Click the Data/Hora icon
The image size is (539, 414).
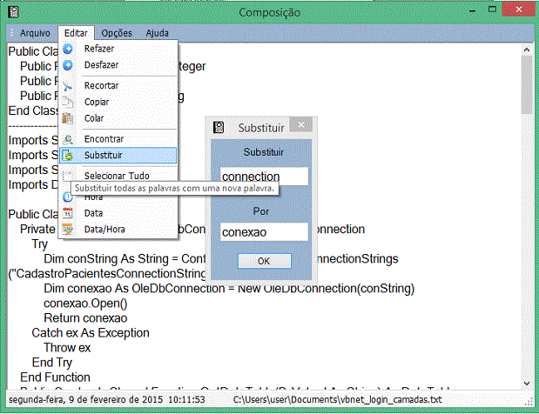[x=68, y=230]
